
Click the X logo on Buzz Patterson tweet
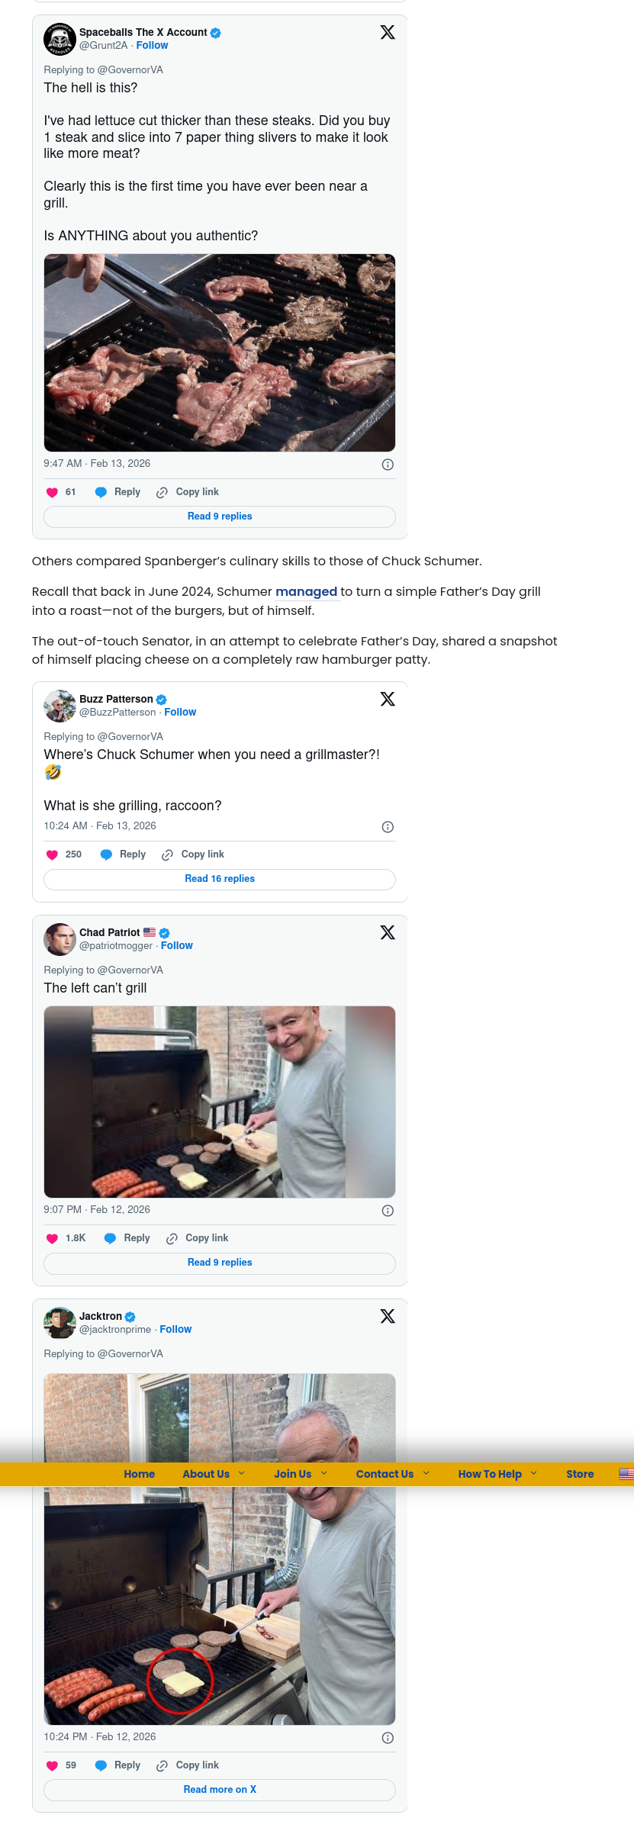[388, 699]
